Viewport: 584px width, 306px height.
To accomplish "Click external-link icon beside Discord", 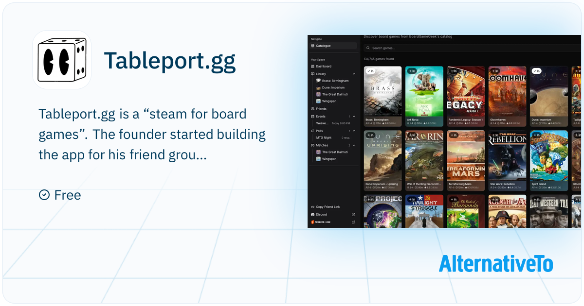I will click(354, 214).
